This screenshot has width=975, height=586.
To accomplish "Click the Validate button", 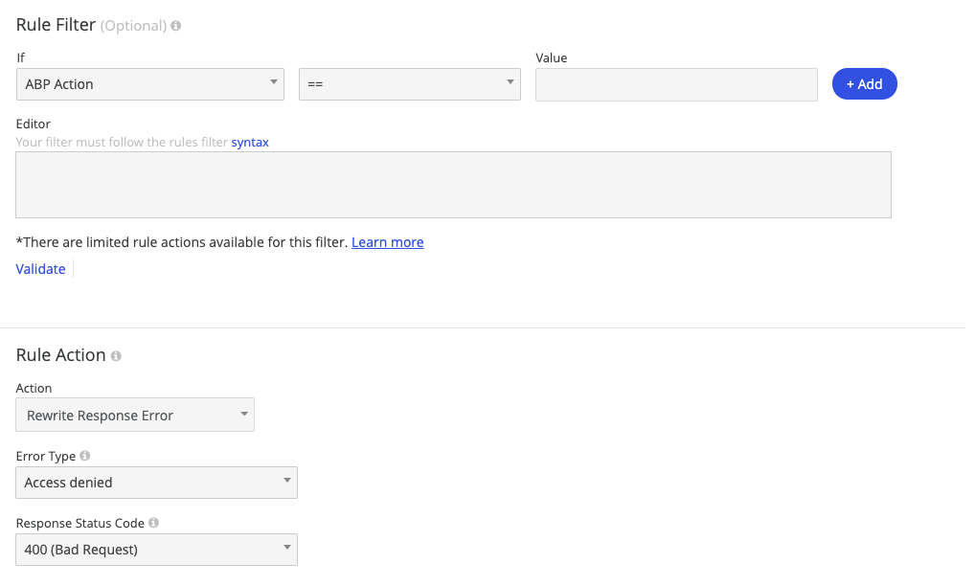I will [40, 269].
